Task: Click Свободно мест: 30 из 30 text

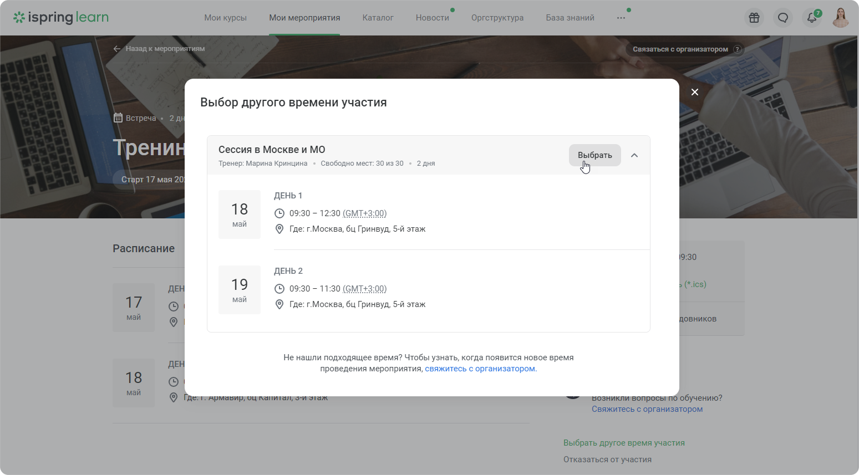Action: point(362,164)
